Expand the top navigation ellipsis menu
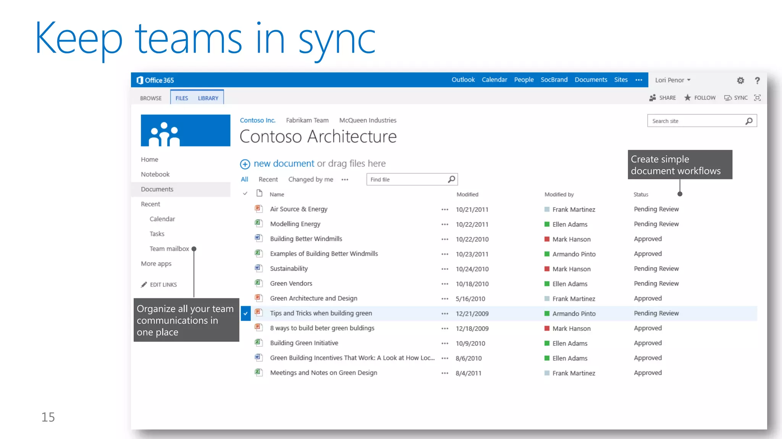This screenshot has width=782, height=439. tap(639, 80)
